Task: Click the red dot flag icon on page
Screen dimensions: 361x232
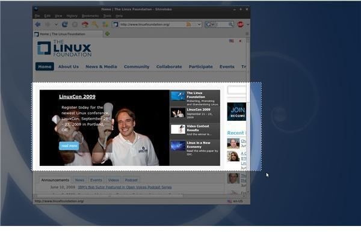Action: pos(240,41)
